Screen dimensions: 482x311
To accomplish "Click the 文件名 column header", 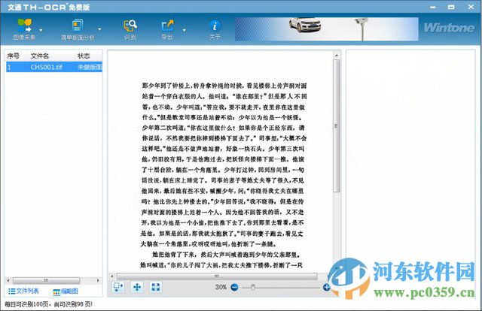I will pyautogui.click(x=40, y=56).
